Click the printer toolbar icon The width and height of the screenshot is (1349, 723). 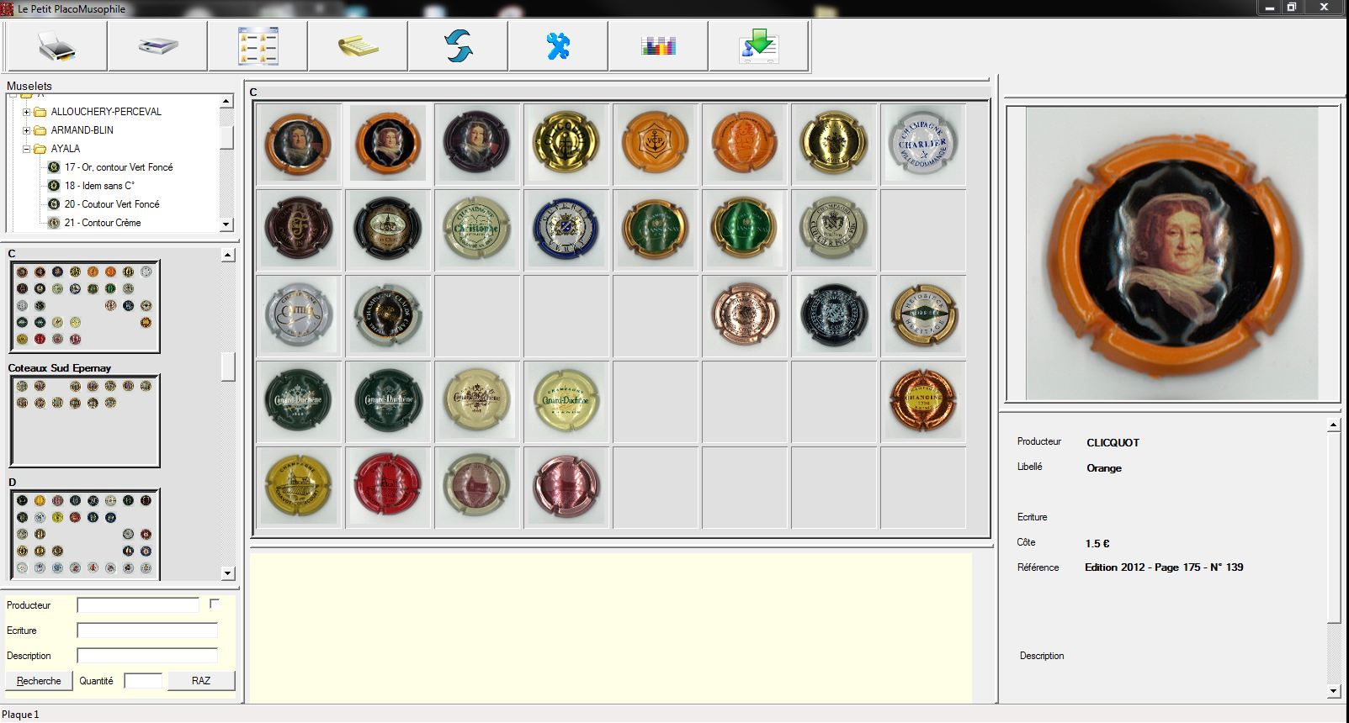[x=56, y=46]
